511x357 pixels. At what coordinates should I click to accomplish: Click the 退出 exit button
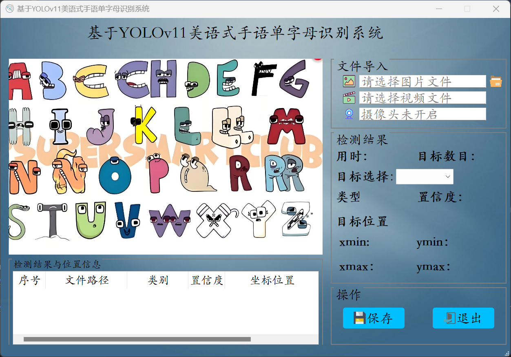pos(463,318)
